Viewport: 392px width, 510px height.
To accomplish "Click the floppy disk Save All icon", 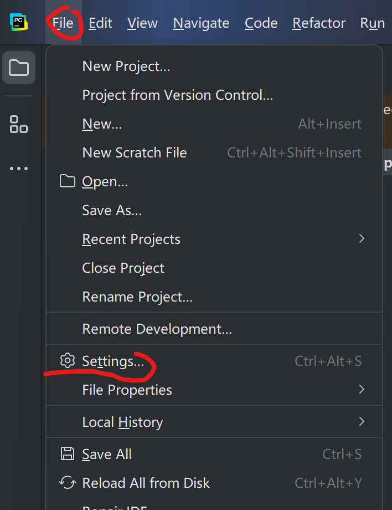I will coord(67,454).
